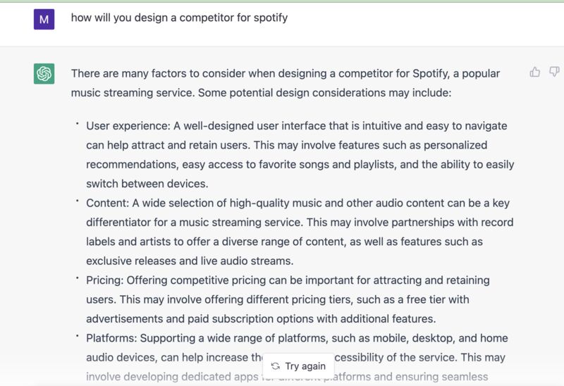Click the user prompt about designing a Spotify competitor

tap(179, 18)
